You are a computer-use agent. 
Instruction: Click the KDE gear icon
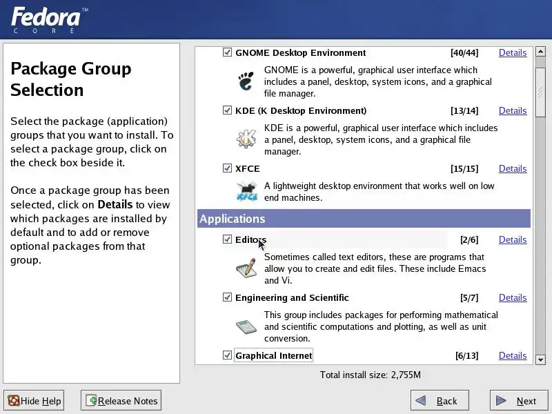(x=246, y=139)
